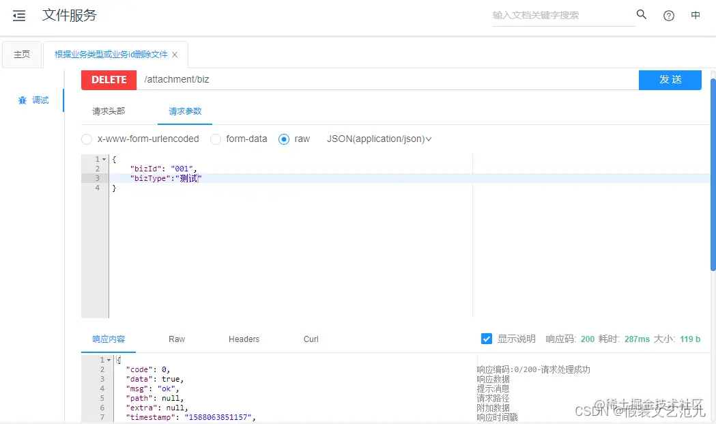Click the 请求路径 description text
The image size is (716, 424).
[493, 398]
